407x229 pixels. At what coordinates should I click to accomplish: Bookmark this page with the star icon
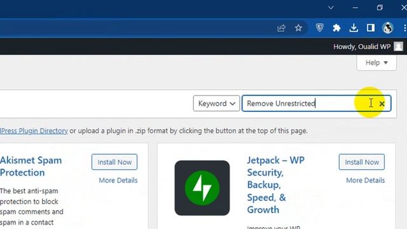(298, 28)
